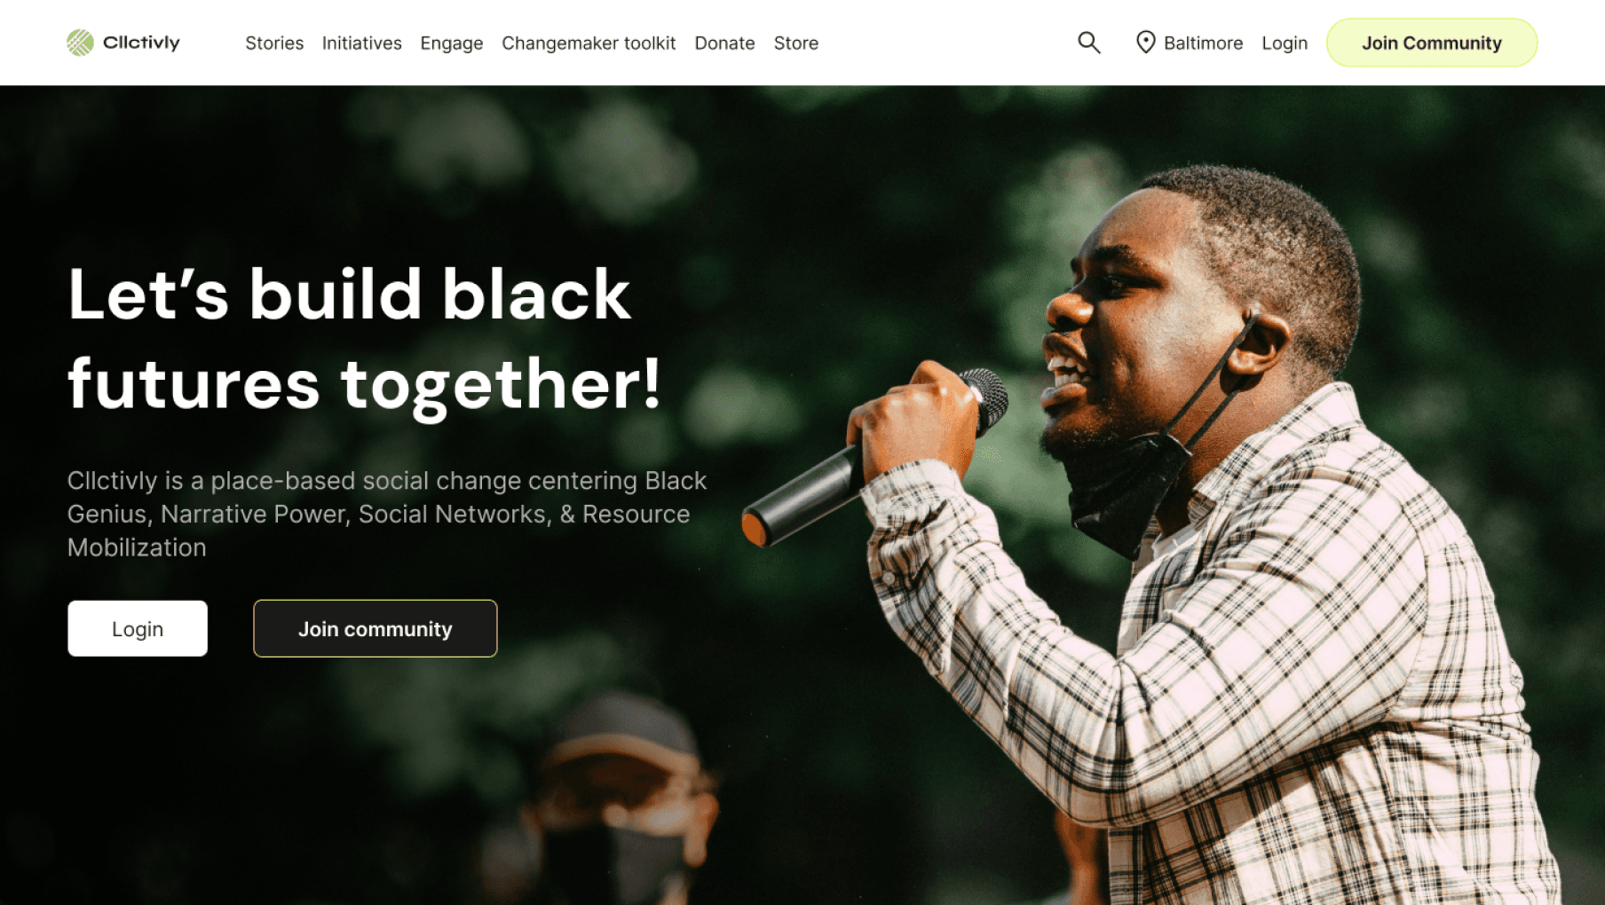Open the search magnifier icon
The width and height of the screenshot is (1605, 905).
coord(1089,43)
